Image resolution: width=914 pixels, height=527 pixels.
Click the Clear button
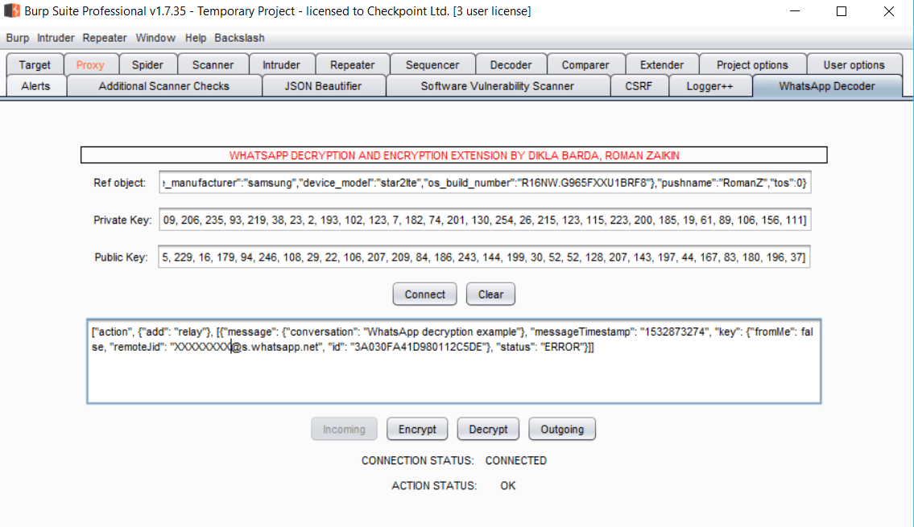click(490, 294)
